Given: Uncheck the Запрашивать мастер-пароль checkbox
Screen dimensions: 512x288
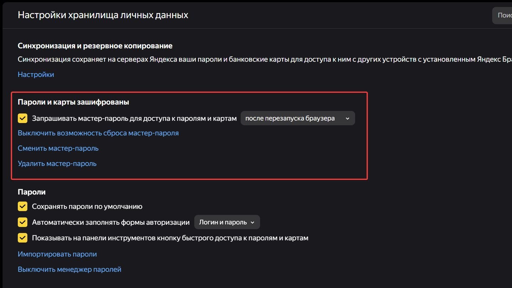Looking at the screenshot, I should coord(22,118).
